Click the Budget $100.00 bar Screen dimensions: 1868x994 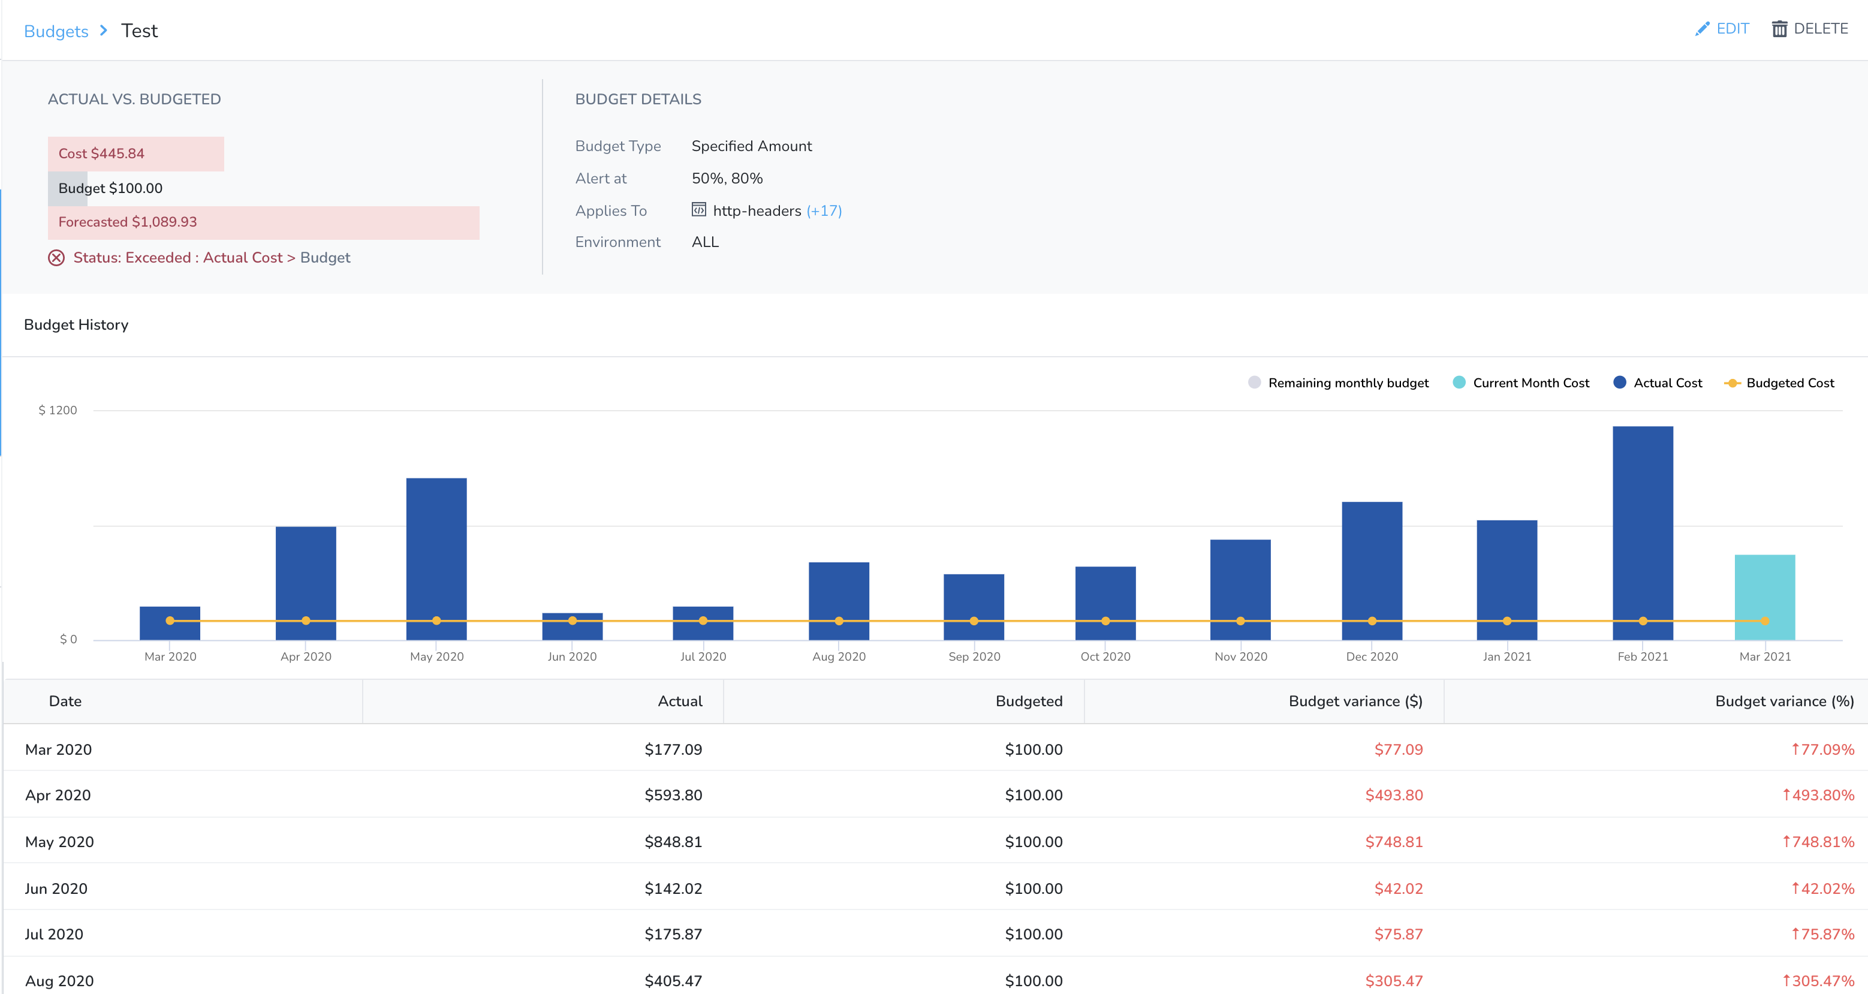point(67,188)
